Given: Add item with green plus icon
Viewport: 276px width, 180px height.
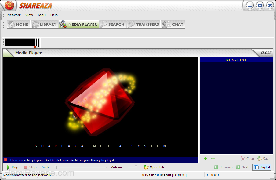Looking at the screenshot, I should [x=205, y=159].
